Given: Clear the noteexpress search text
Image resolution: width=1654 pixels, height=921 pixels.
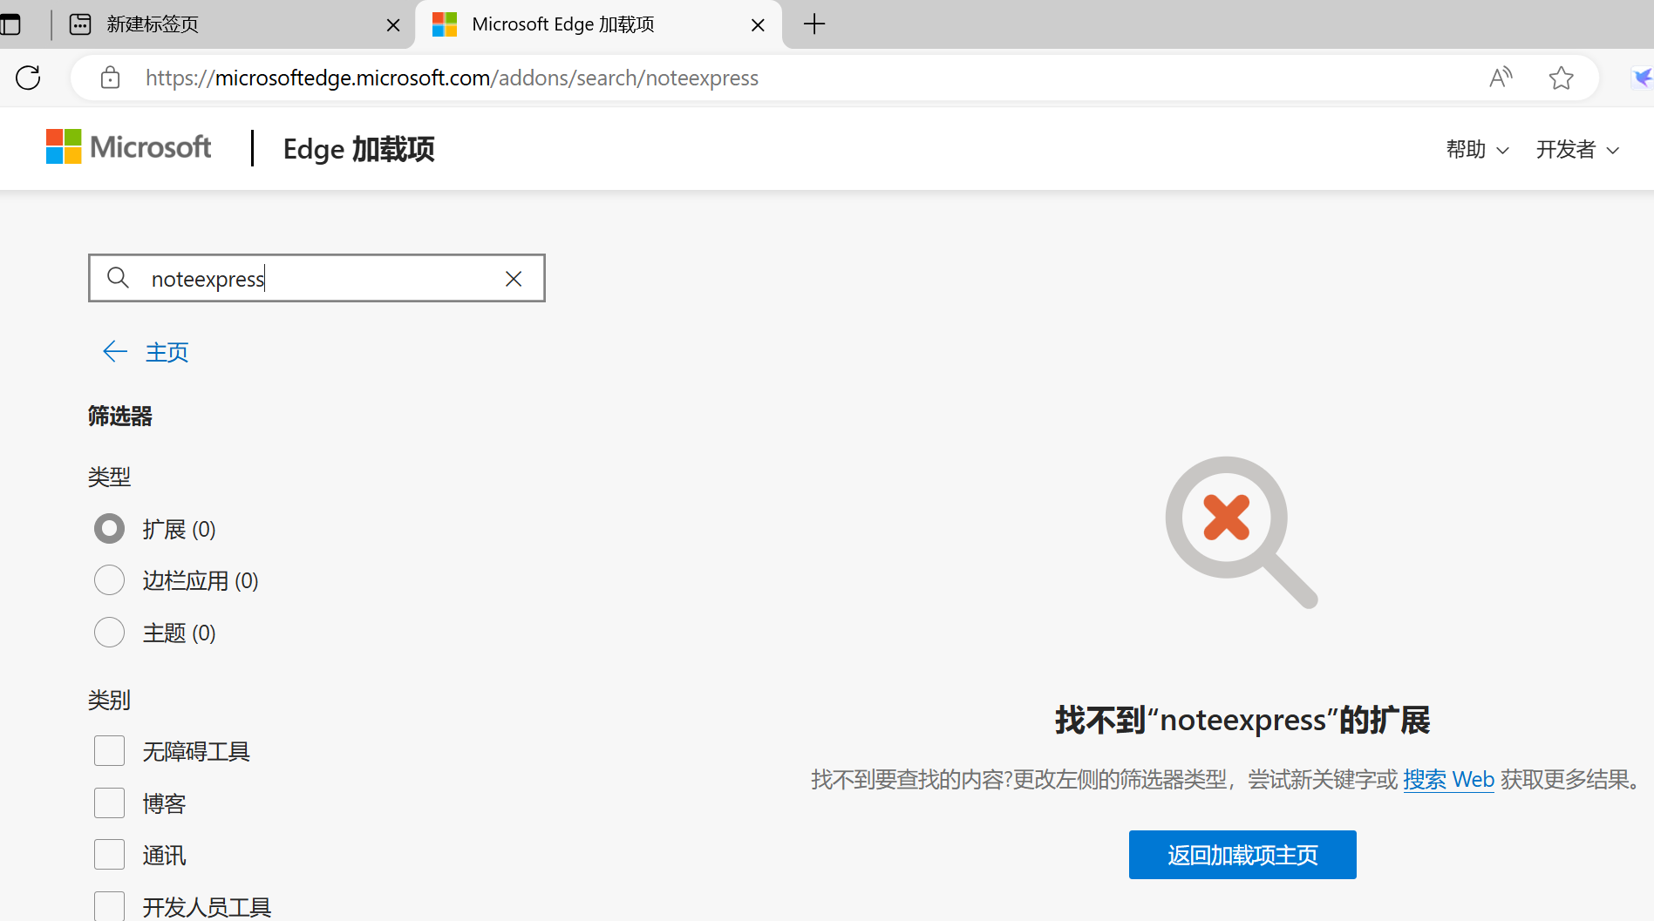Looking at the screenshot, I should click(x=514, y=279).
